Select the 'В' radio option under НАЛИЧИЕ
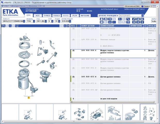The image size is (160, 124). 77,11
